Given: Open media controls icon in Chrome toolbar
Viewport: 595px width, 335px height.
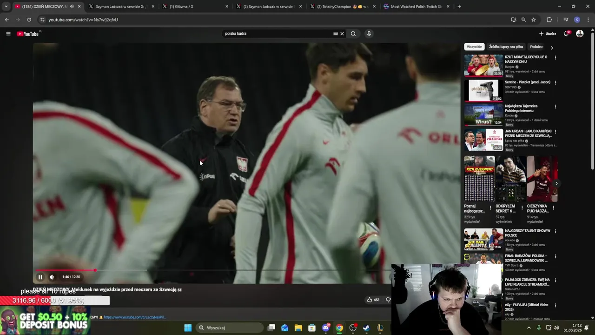Looking at the screenshot, I should pos(566,20).
